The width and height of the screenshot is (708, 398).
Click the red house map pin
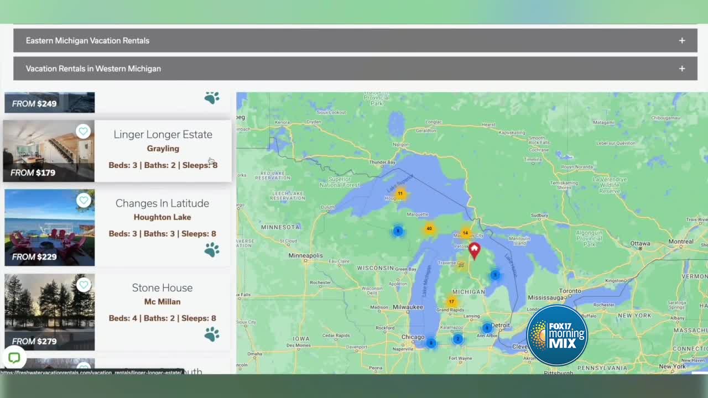click(x=474, y=250)
